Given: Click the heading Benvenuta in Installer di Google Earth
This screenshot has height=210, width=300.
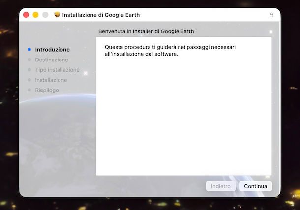Looking at the screenshot, I should tap(146, 31).
